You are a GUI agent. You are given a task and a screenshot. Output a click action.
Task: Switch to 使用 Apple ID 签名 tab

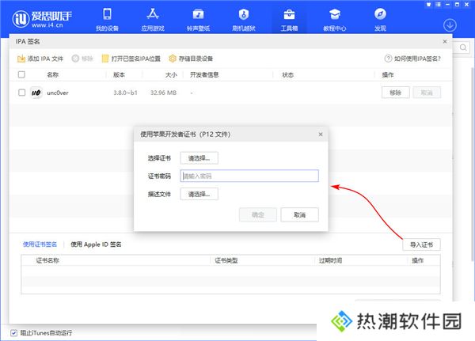click(x=97, y=244)
